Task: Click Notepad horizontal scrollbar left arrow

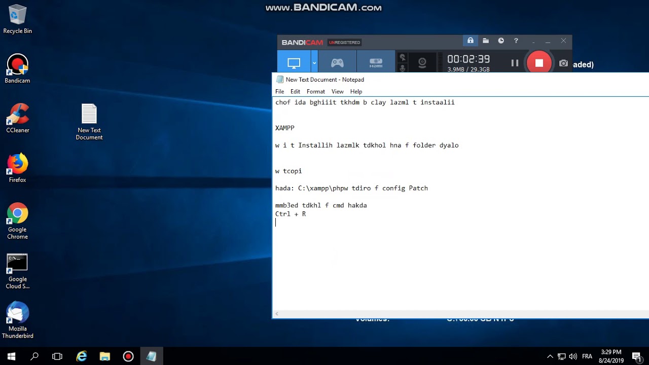Action: [276, 314]
